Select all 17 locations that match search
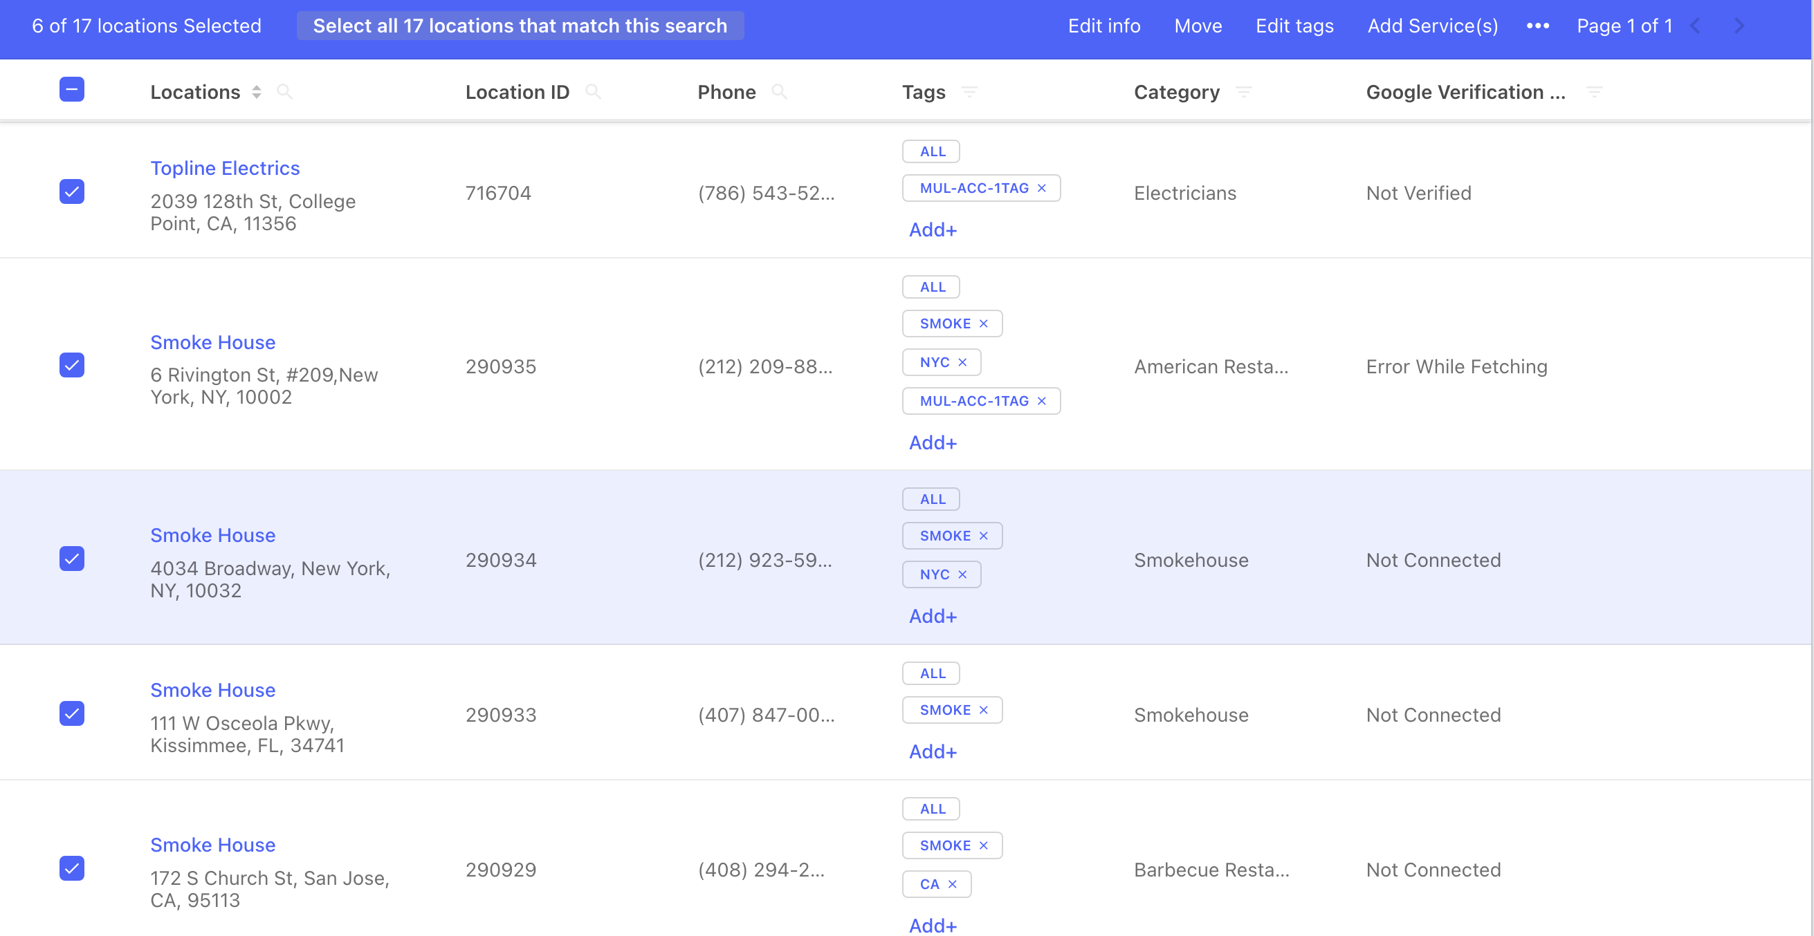The width and height of the screenshot is (1814, 936). click(520, 26)
